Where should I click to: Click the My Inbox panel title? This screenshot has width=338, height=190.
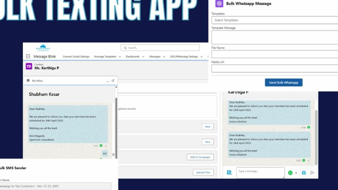[x=37, y=81]
